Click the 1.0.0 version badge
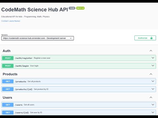 point(72,8)
